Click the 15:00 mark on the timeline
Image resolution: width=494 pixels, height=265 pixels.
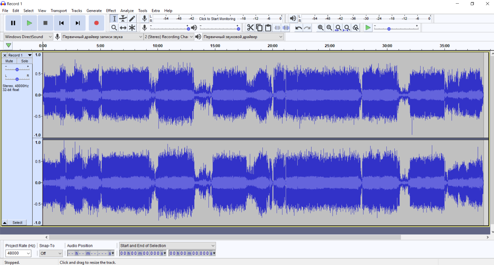(x=215, y=46)
